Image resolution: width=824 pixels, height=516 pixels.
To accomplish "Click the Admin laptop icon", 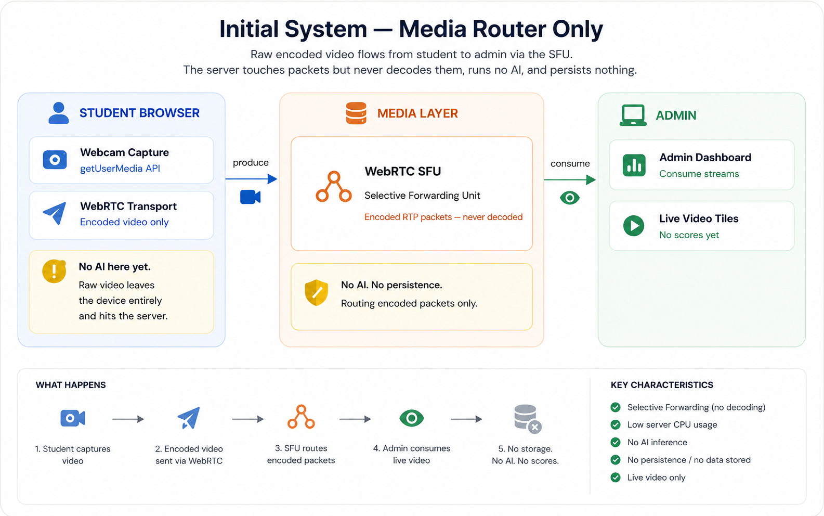I will pyautogui.click(x=633, y=115).
